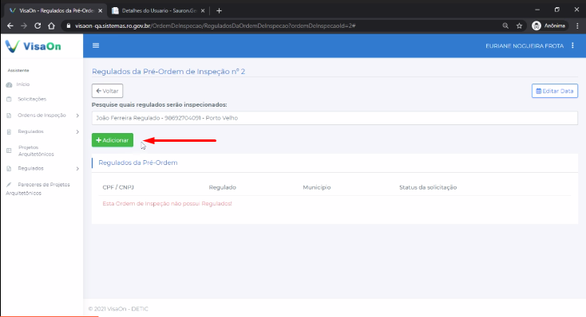Open Início in the sidebar
This screenshot has height=317, width=586.
point(23,84)
